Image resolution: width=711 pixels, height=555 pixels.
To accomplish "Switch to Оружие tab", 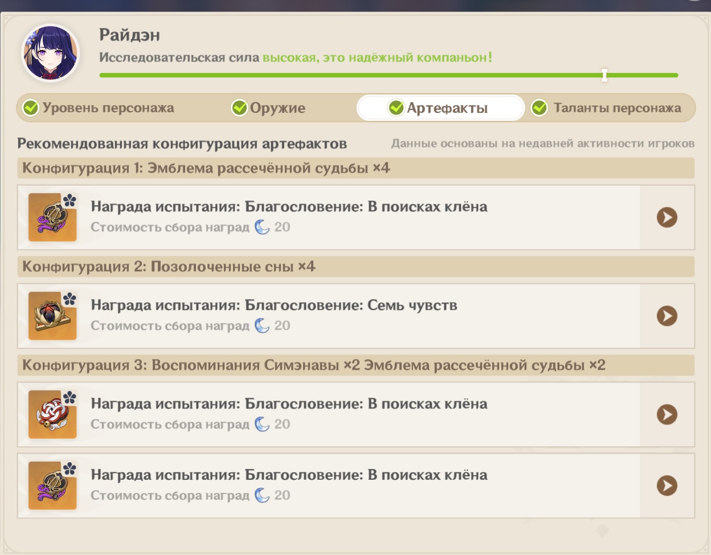I will coord(268,108).
